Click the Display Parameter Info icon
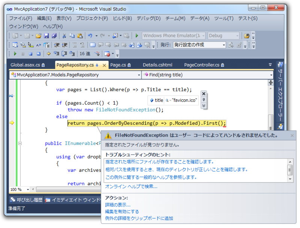The height and width of the screenshot is (228, 300). tap(23, 45)
